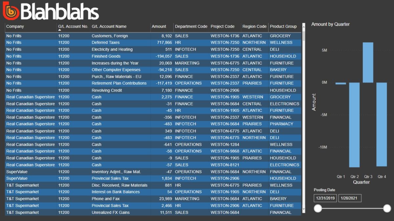The image size is (394, 221).
Task: Click the Quarter axis title
Action: tap(361, 182)
